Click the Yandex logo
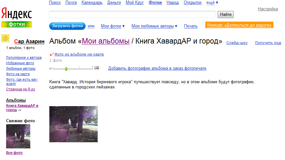 16,13
